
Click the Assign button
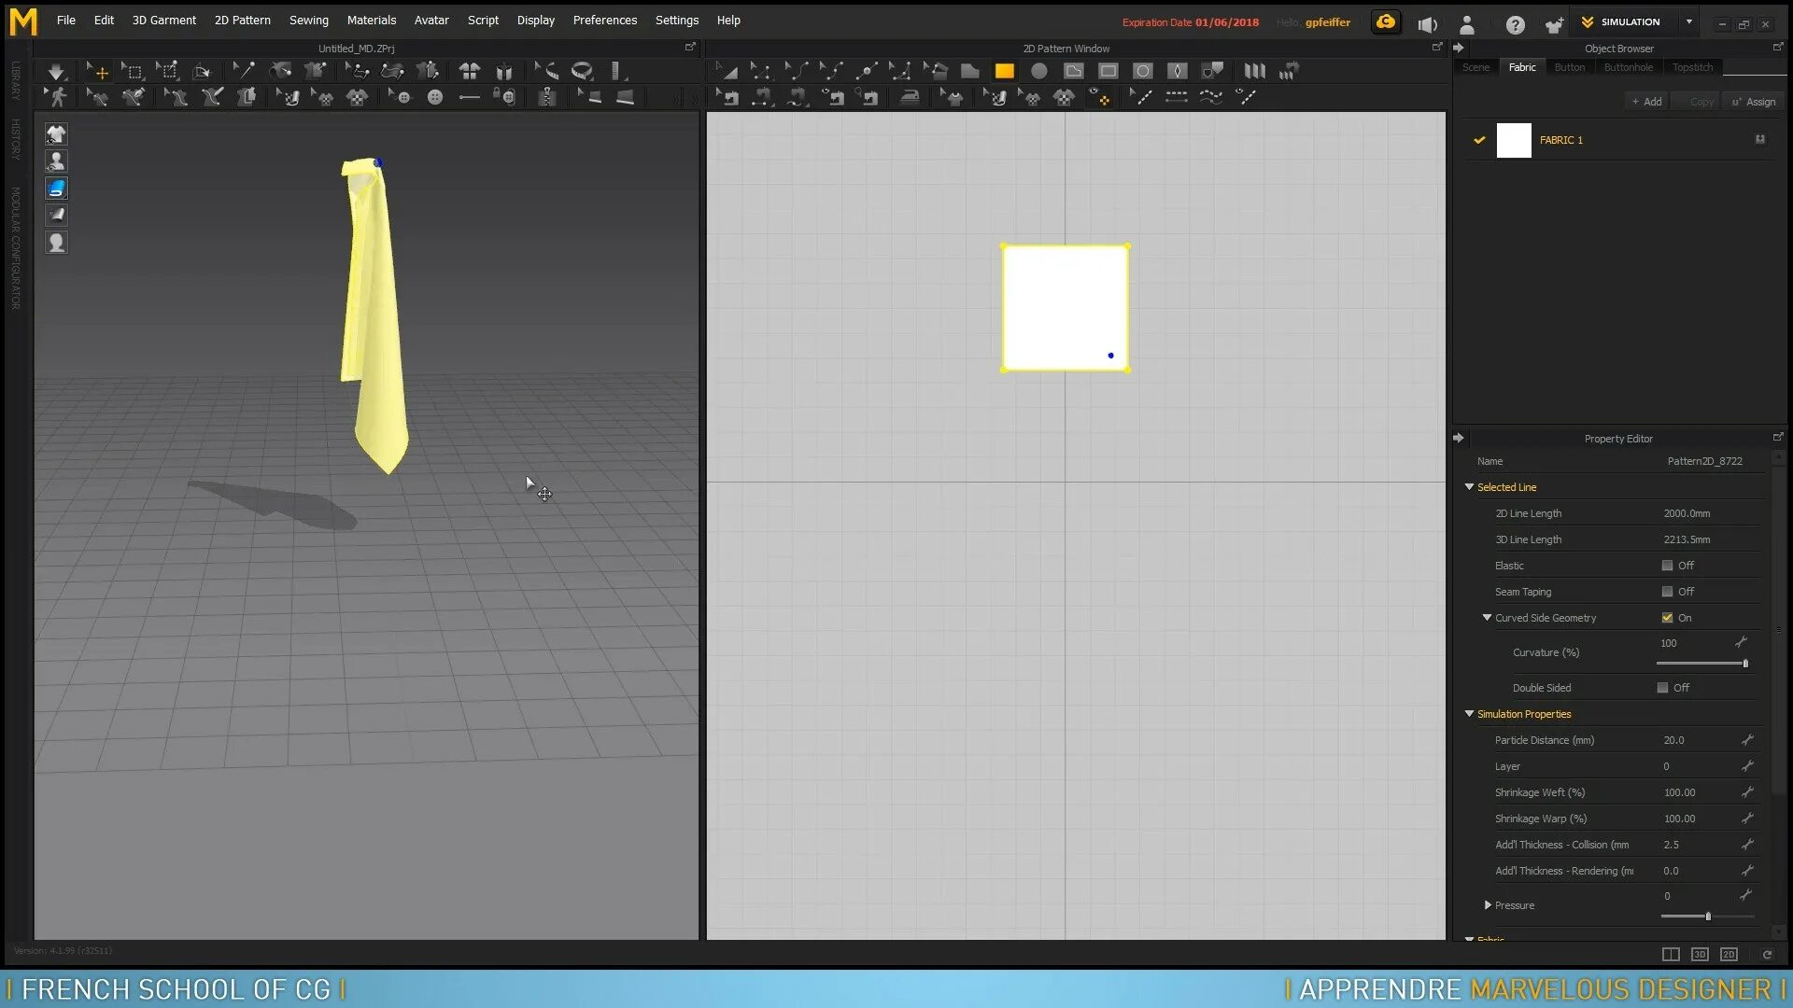[1754, 102]
